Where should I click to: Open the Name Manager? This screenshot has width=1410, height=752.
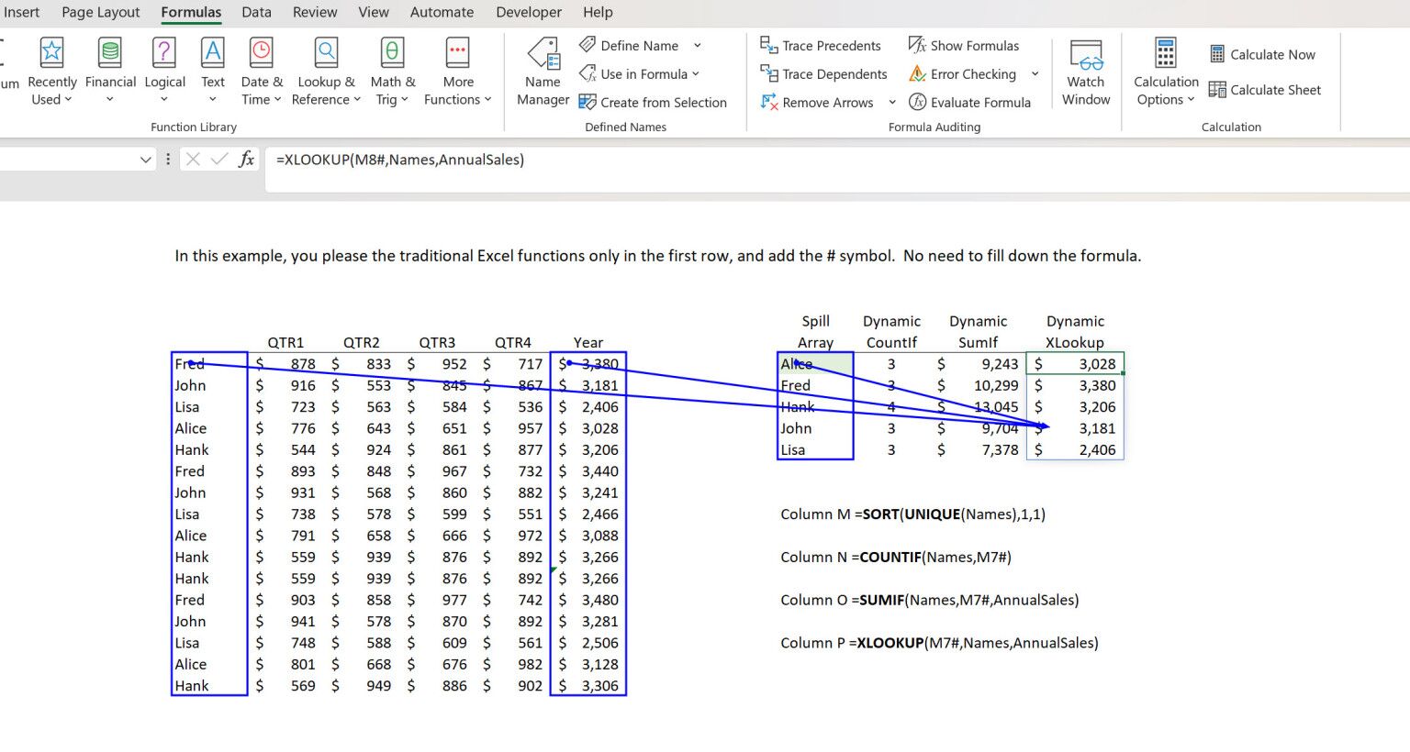[x=543, y=73]
